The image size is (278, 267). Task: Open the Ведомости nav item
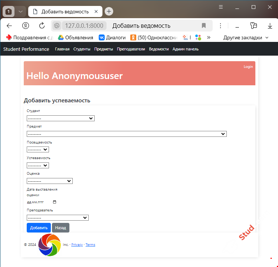coord(159,49)
